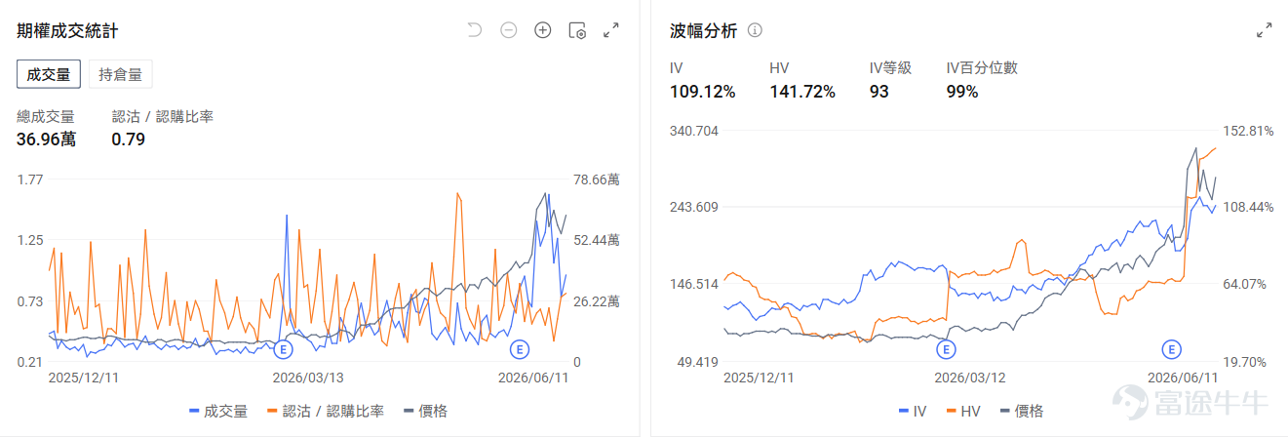Screen dimensions: 1288x438
Task: Toggle the 認沽 / 認購比率 legend series
Action: point(325,412)
